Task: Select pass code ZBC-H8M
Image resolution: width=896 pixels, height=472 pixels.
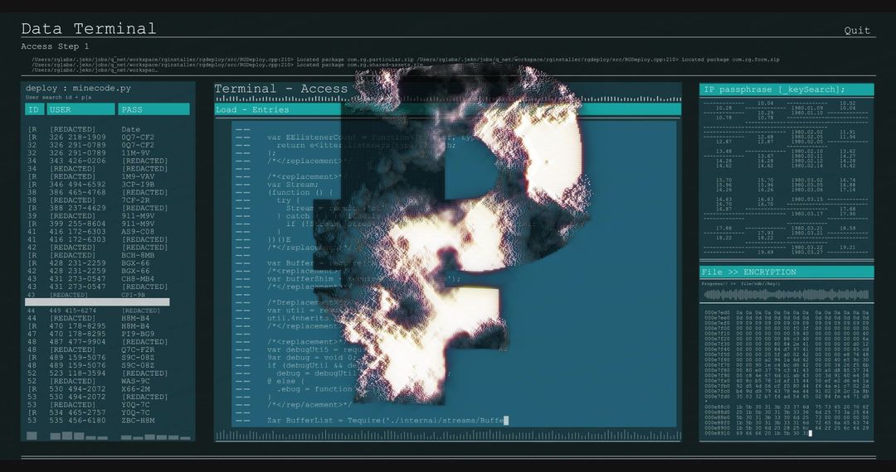Action: (x=138, y=421)
